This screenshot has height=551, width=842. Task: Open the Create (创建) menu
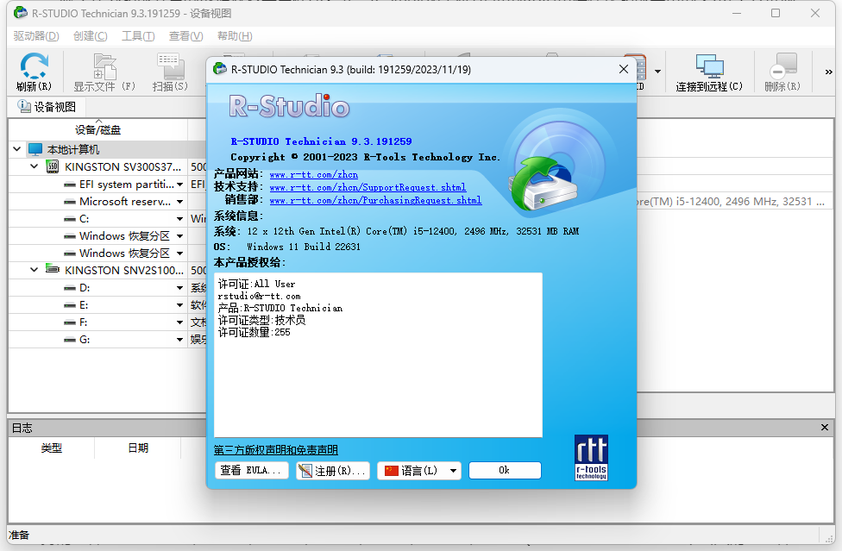(x=91, y=36)
